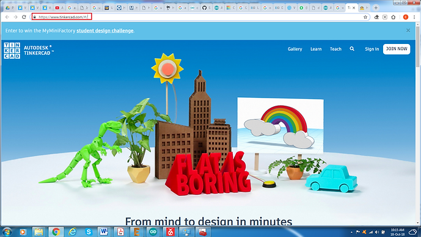
Task: Close the active Tinkercad tab
Action: point(354,8)
